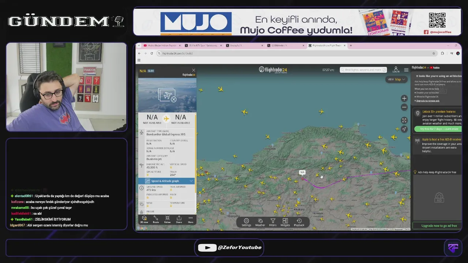Open the browser apps grid shortcut
Image resolution: width=468 pixels, height=263 pixels.
[x=139, y=60]
